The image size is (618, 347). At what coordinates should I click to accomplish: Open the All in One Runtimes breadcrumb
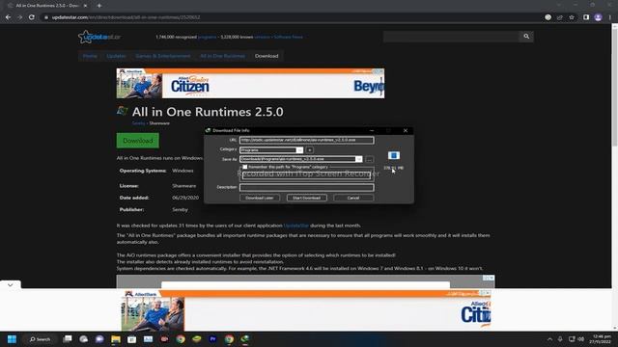[223, 56]
